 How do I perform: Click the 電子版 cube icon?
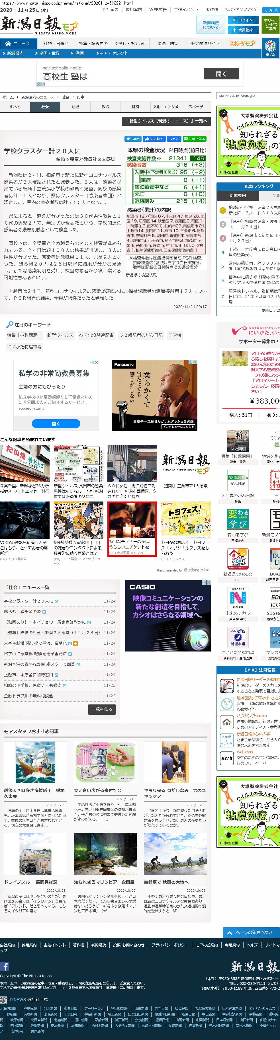270,48
